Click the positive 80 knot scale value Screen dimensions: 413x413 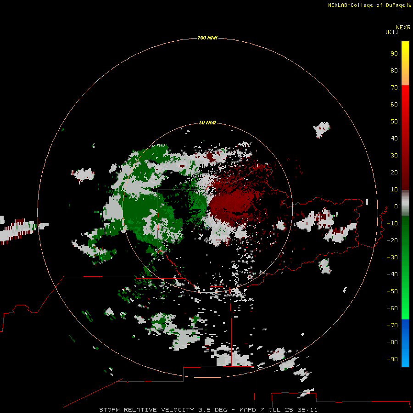(x=394, y=70)
